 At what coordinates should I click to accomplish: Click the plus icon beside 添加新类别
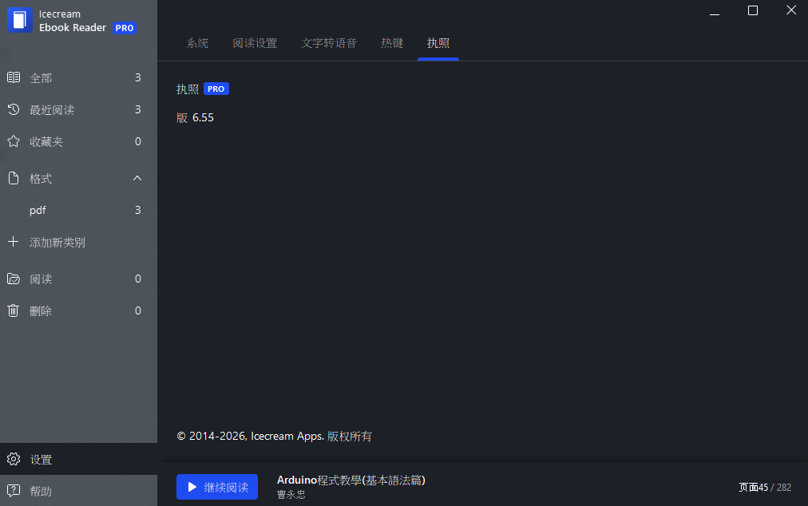14,242
